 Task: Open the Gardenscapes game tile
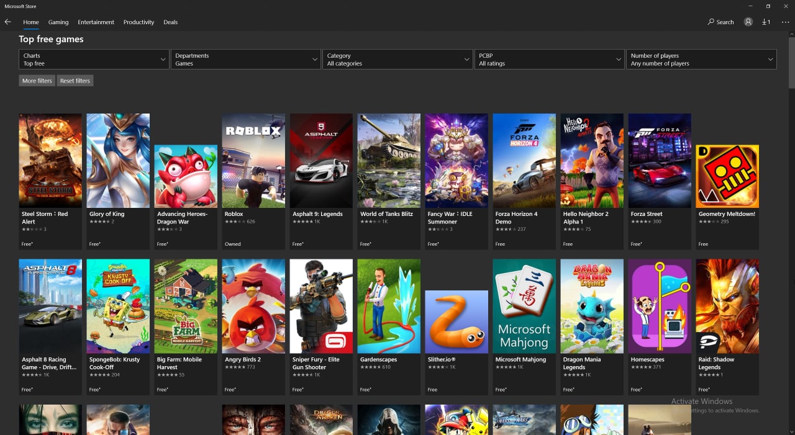point(389,327)
